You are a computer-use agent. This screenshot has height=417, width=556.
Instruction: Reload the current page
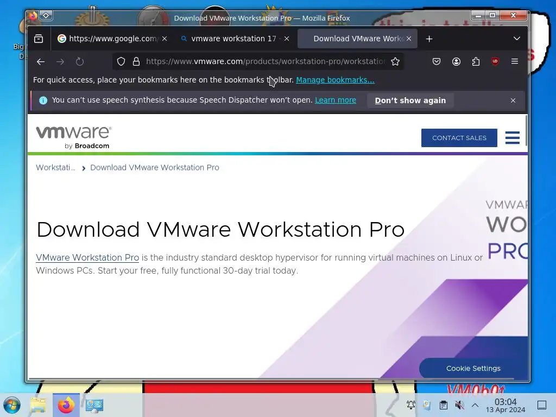click(x=80, y=62)
